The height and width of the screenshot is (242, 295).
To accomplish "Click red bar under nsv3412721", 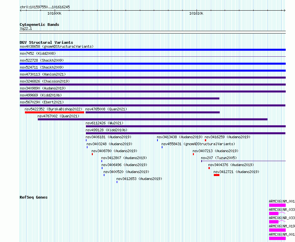I will 216,175.
